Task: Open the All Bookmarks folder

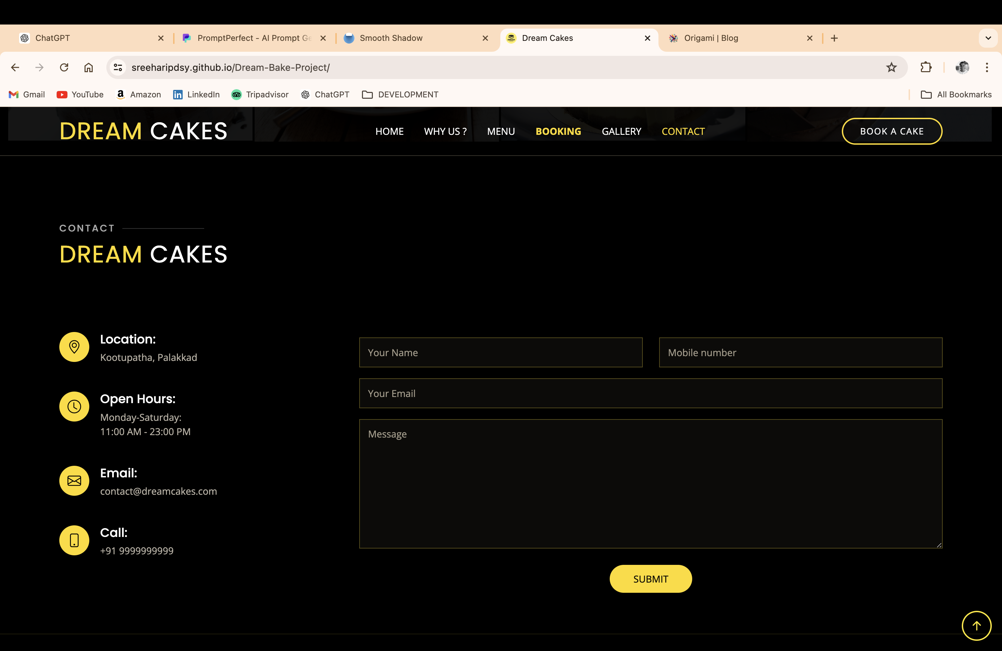Action: click(x=956, y=95)
